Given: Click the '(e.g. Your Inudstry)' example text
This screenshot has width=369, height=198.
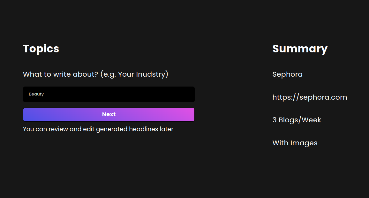Looking at the screenshot, I should (134, 74).
